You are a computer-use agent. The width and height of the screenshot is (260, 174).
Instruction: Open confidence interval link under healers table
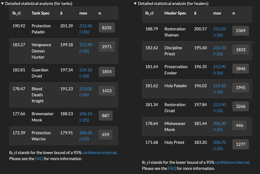tap(232, 162)
